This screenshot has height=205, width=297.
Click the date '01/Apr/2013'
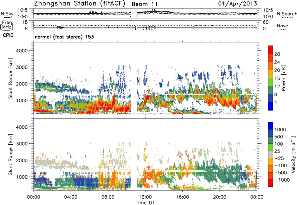pos(238,4)
